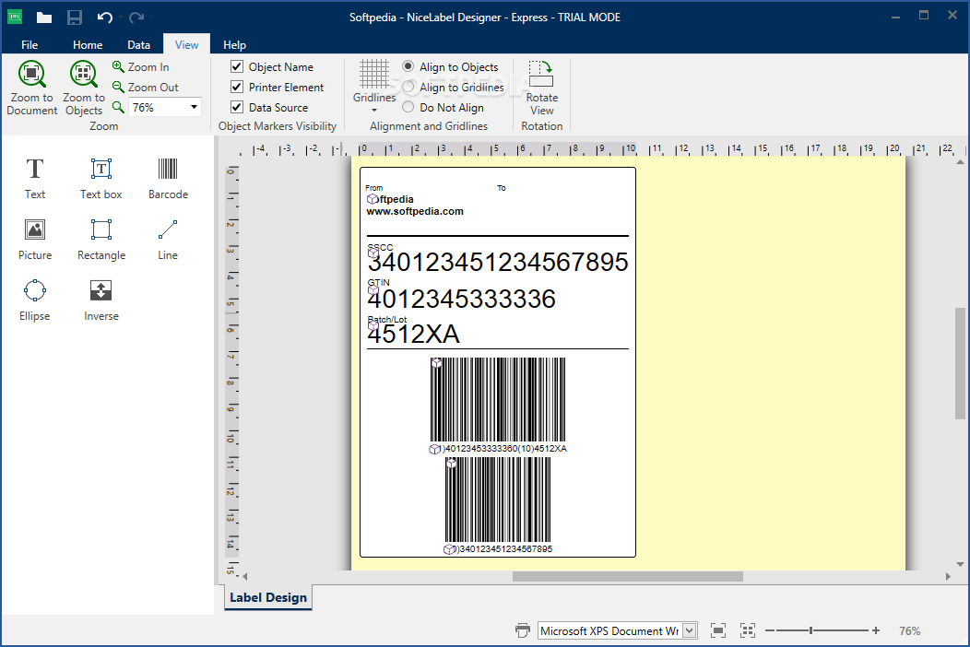Select the 'GTIN' caption text
The width and height of the screenshot is (970, 647).
pyautogui.click(x=379, y=283)
